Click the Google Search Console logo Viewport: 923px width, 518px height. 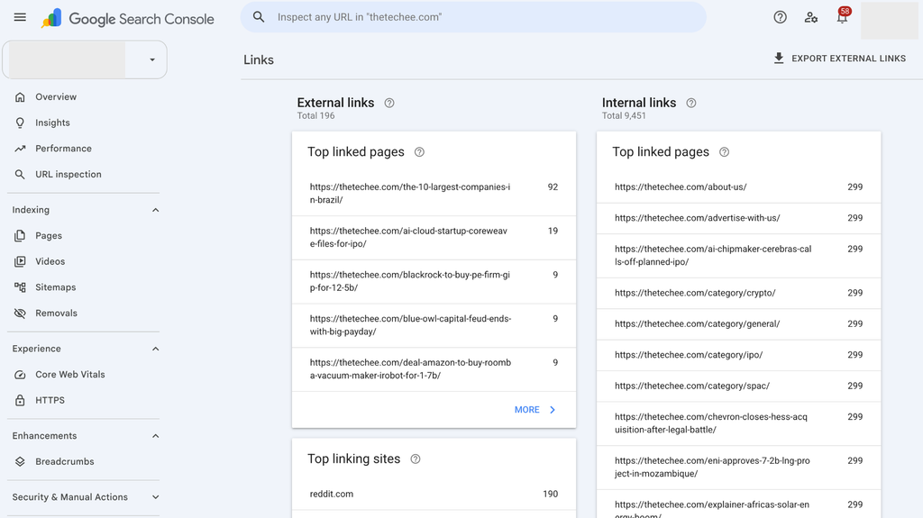[128, 18]
